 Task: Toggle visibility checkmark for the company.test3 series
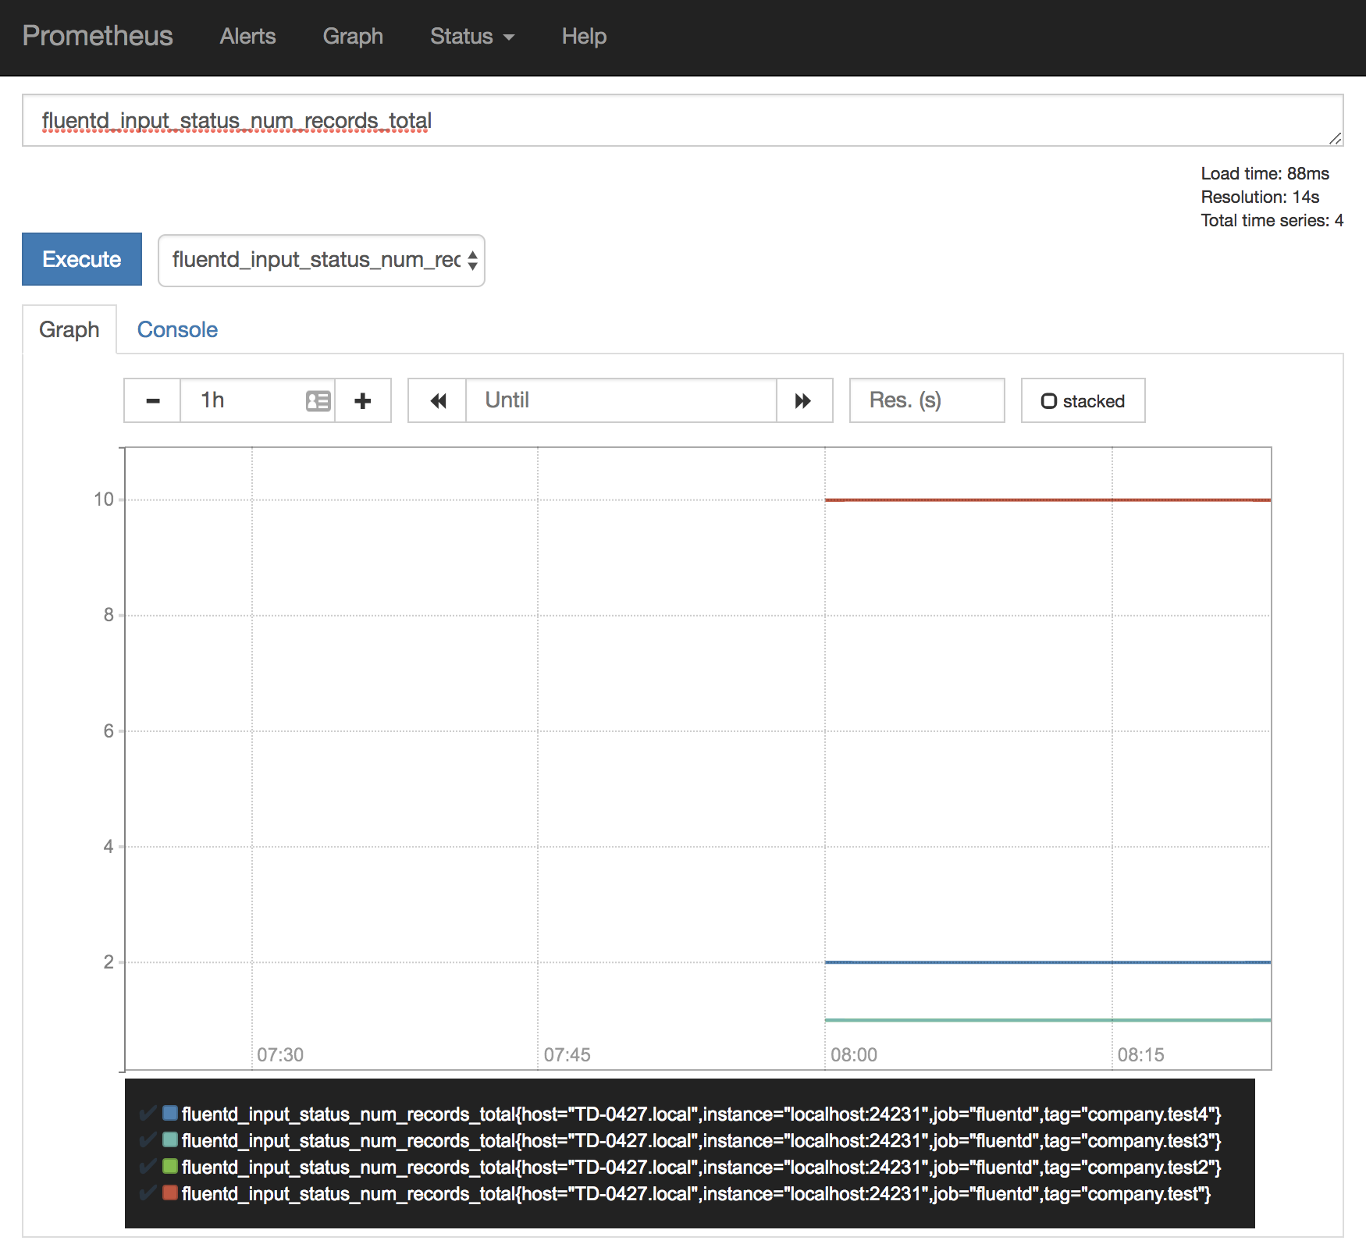point(147,1140)
